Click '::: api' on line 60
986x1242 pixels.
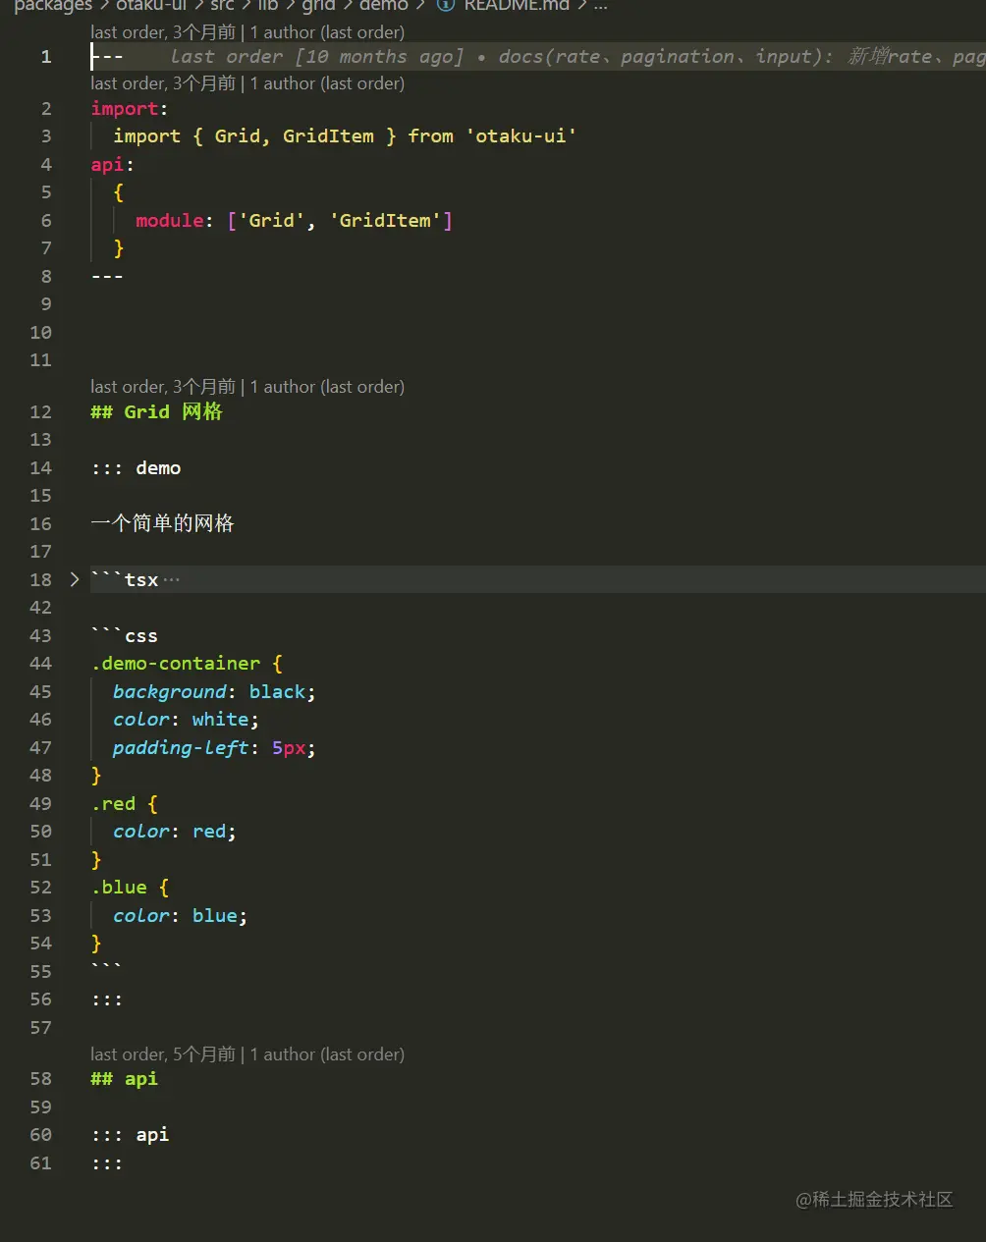pos(131,1135)
